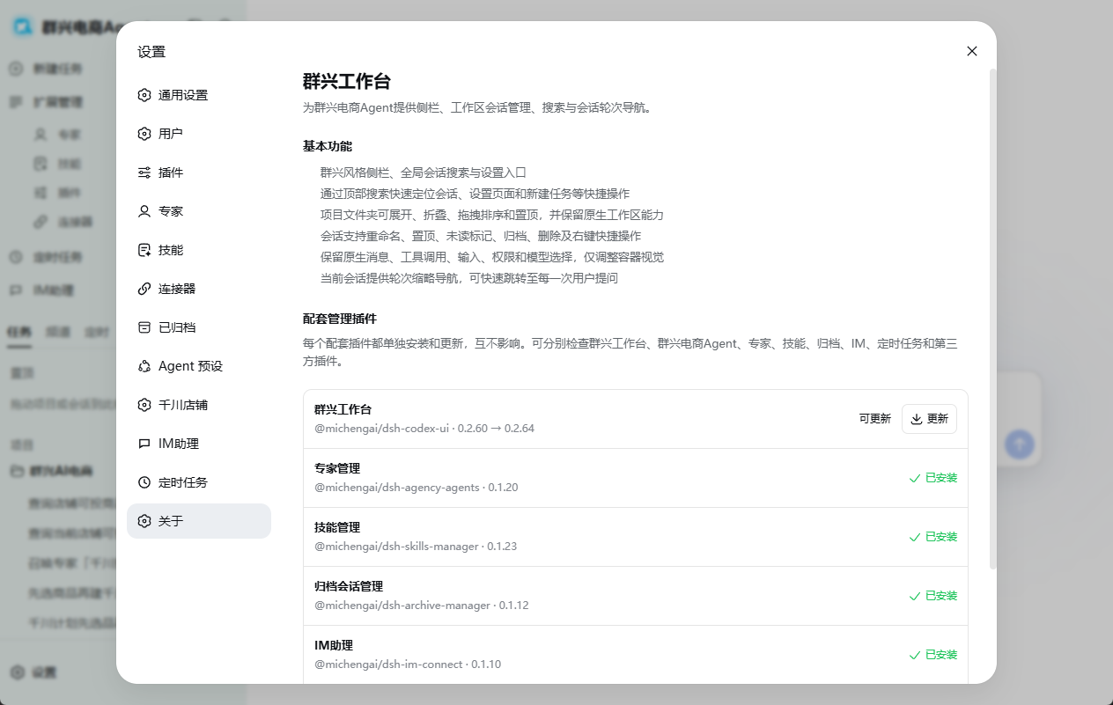Click 插件 under 扩展管理 in background sidebar

pyautogui.click(x=69, y=193)
